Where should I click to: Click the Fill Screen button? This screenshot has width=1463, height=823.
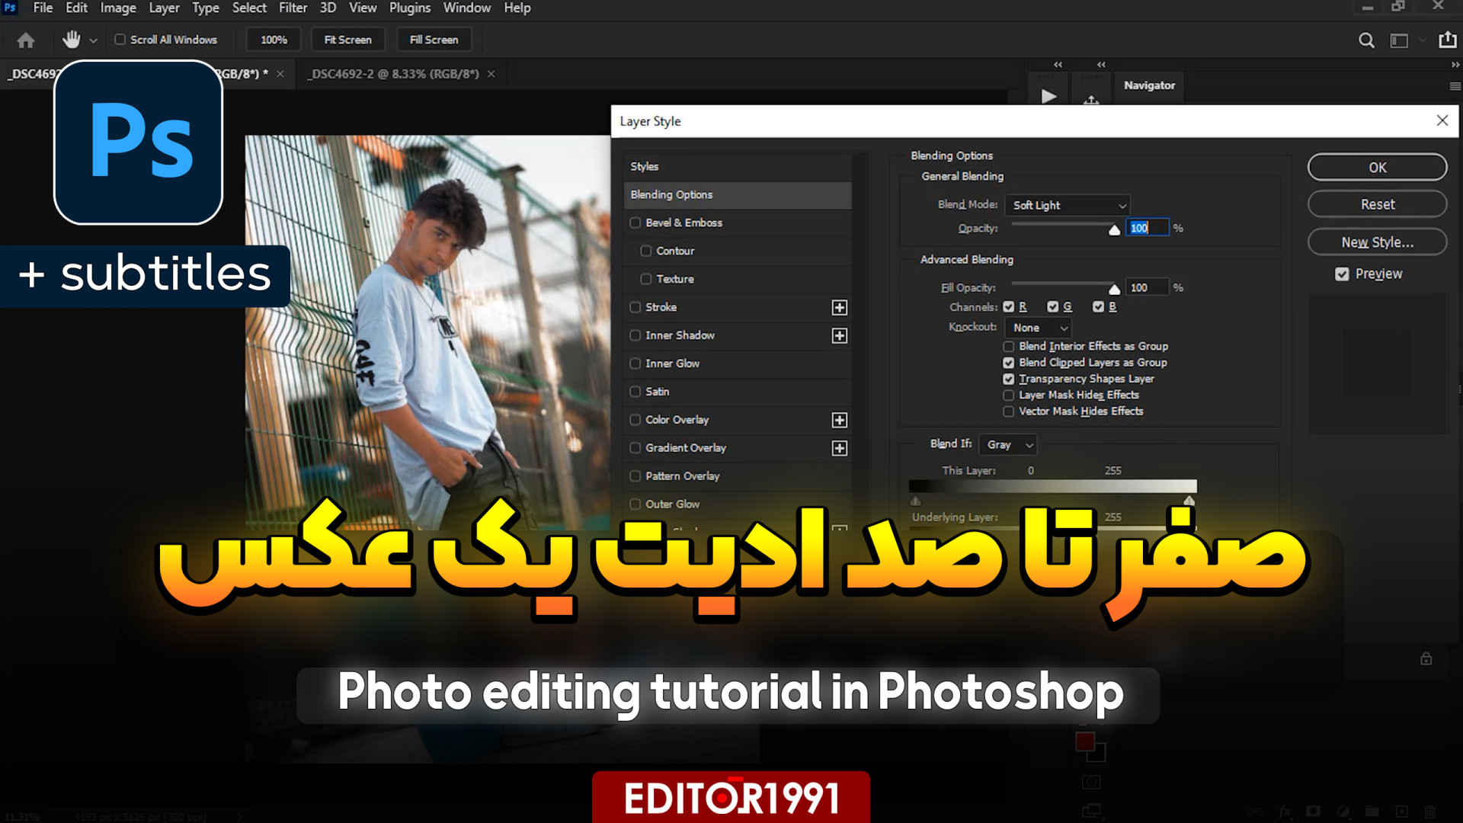point(434,40)
